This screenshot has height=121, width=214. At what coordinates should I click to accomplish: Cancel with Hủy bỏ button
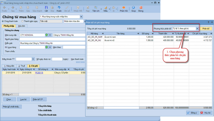tap(206, 113)
